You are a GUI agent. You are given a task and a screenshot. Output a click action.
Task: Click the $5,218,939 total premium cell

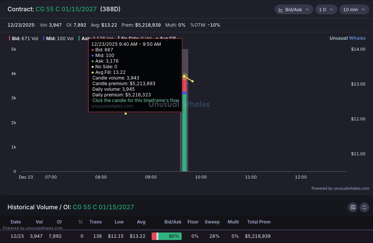258,236
